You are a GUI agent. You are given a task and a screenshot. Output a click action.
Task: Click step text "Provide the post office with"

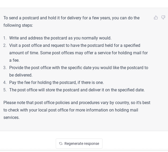point(79,68)
